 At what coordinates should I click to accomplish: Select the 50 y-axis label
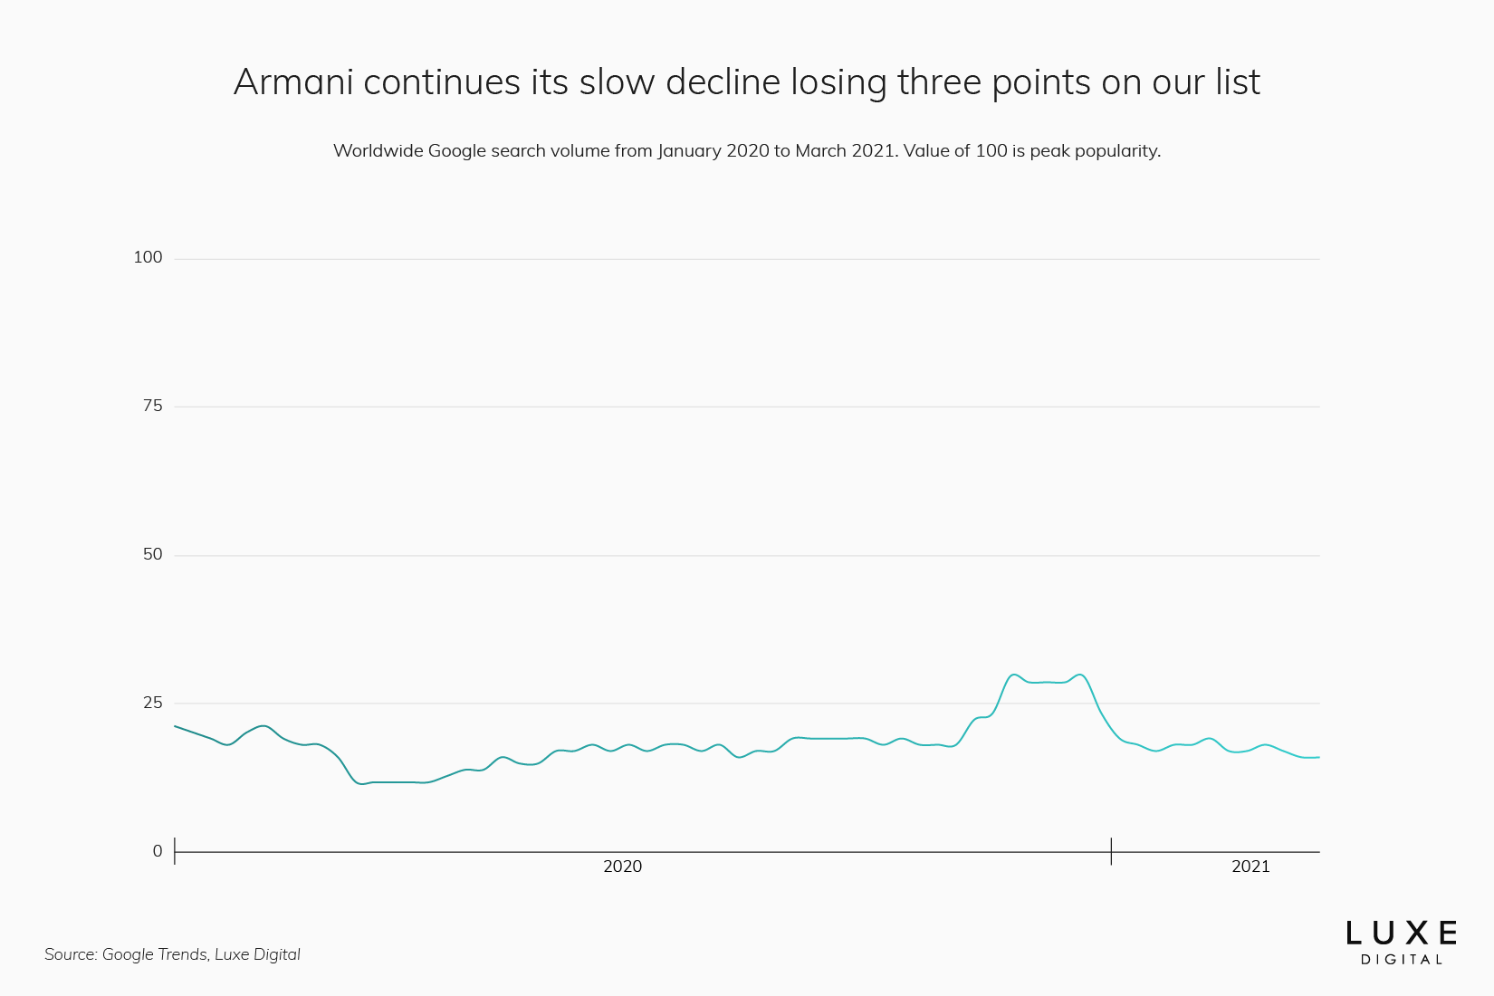(x=152, y=555)
